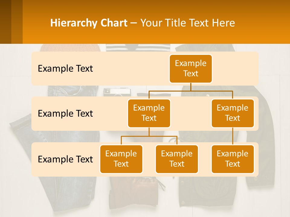This screenshot has height=217, width=290.
Task: Select the bold 'Hierarchy Chart' title text
Action: coord(89,23)
